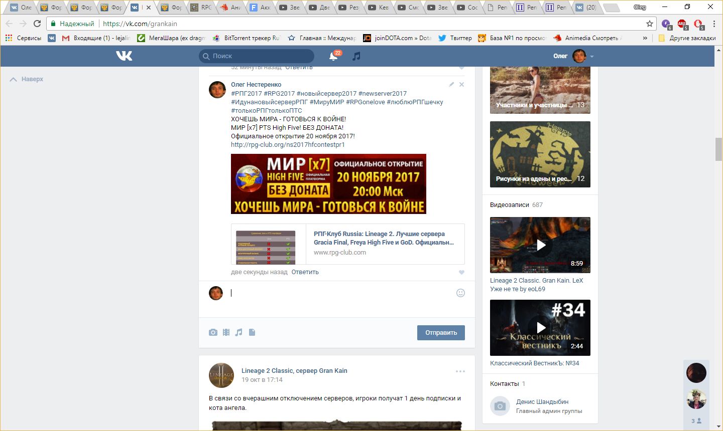Open VK notifications bell icon
The width and height of the screenshot is (723, 431).
[x=333, y=56]
